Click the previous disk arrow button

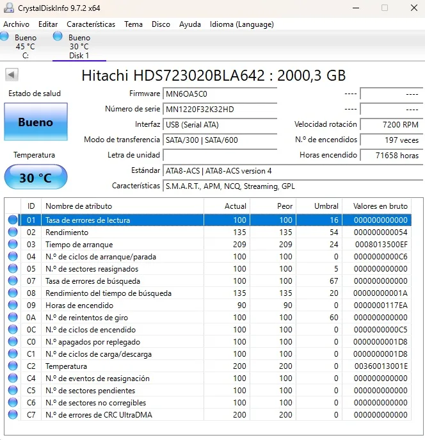12,75
